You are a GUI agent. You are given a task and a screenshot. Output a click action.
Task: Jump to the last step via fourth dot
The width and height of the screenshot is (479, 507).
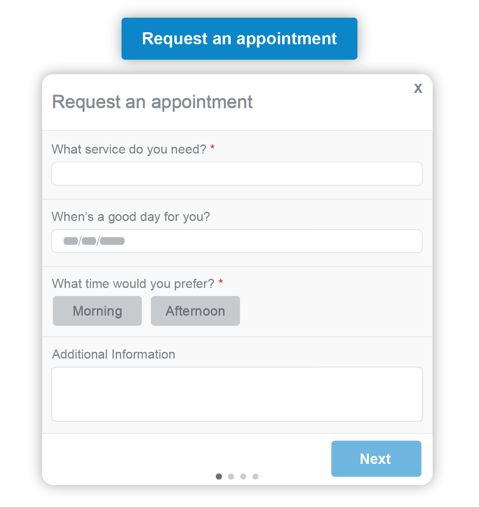click(255, 477)
